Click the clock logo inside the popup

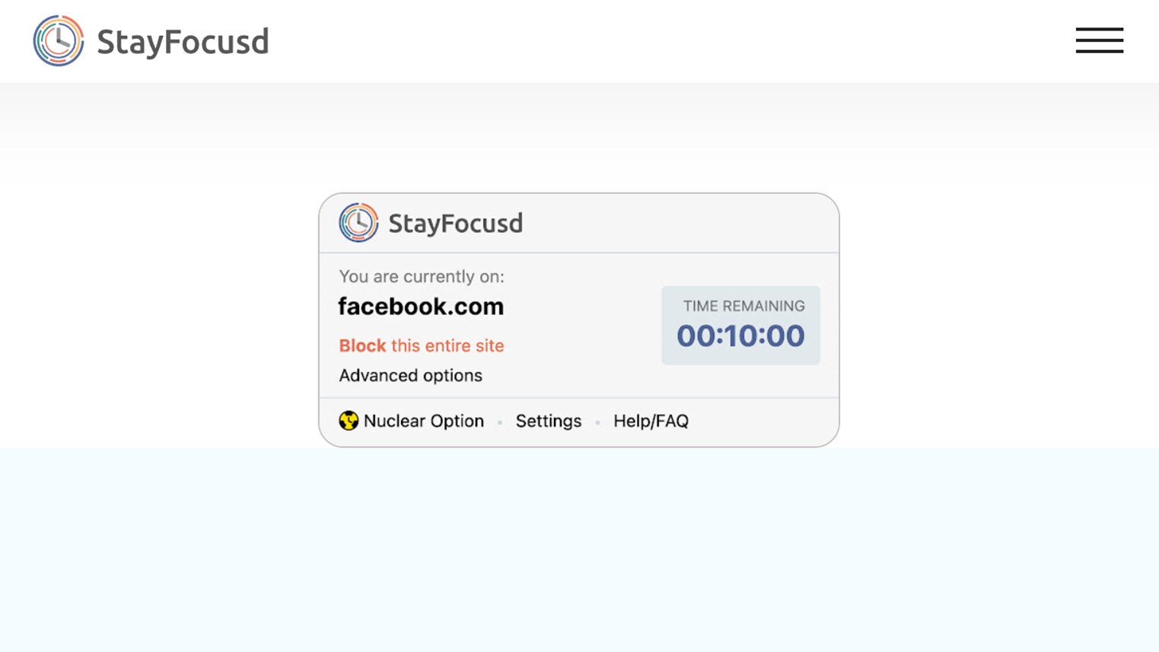pyautogui.click(x=358, y=223)
